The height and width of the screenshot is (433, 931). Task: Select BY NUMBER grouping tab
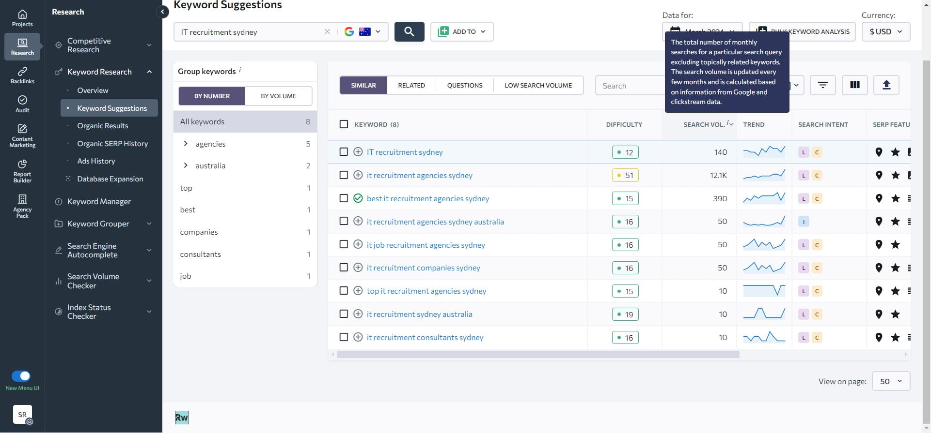click(x=212, y=96)
